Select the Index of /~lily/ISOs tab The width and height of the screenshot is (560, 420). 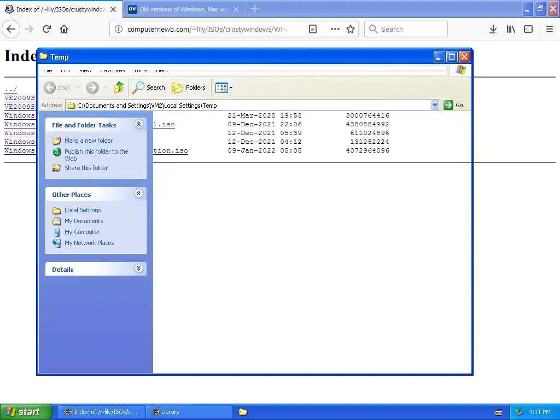tap(61, 9)
